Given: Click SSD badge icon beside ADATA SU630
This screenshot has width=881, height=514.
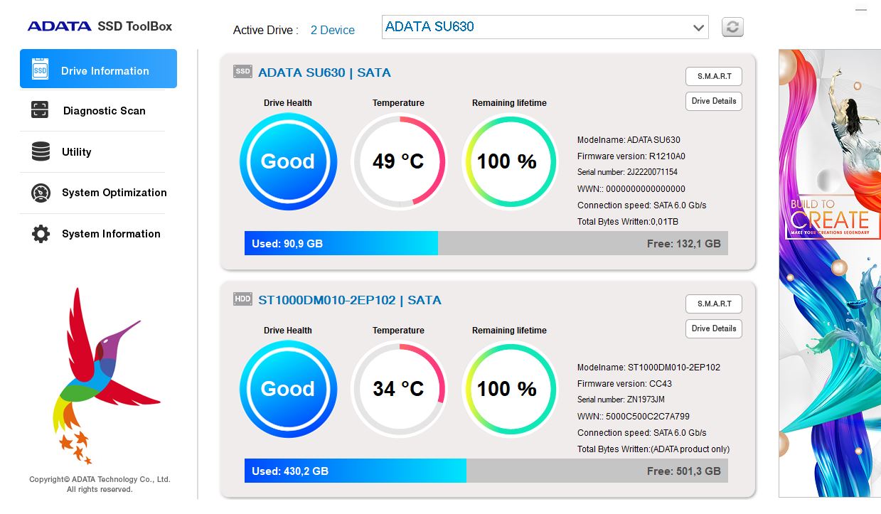Looking at the screenshot, I should coord(242,72).
